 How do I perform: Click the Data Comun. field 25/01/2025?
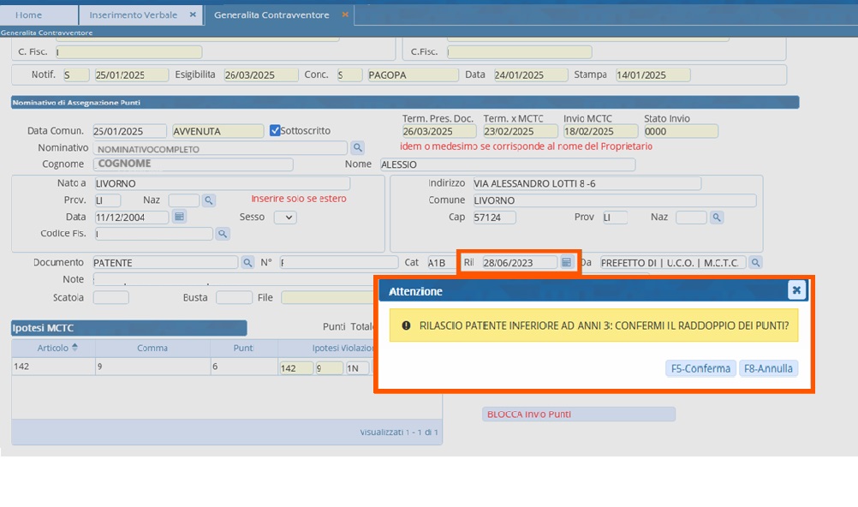click(x=129, y=131)
